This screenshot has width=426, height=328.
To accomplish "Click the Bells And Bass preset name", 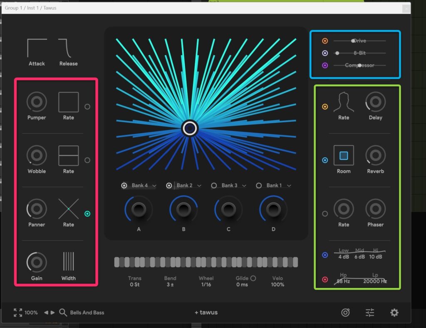I will (87, 313).
